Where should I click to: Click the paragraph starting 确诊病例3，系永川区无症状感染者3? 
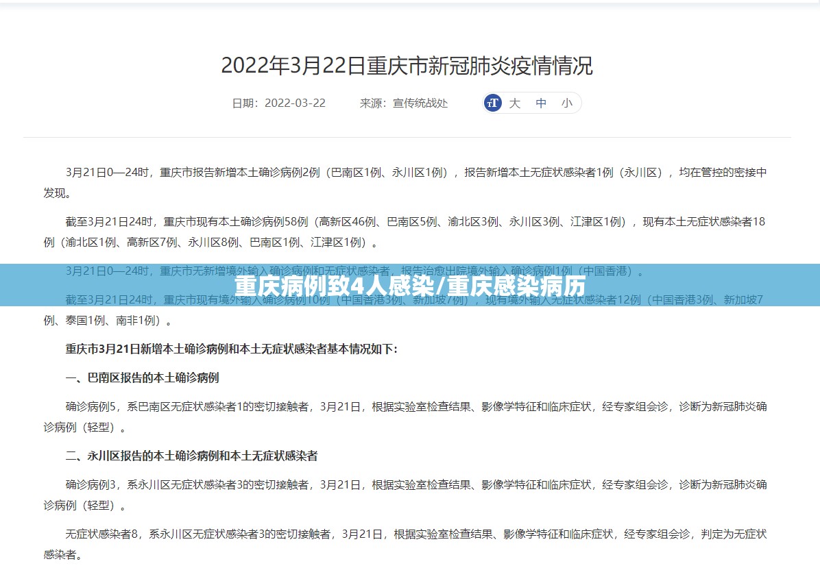[x=405, y=495]
